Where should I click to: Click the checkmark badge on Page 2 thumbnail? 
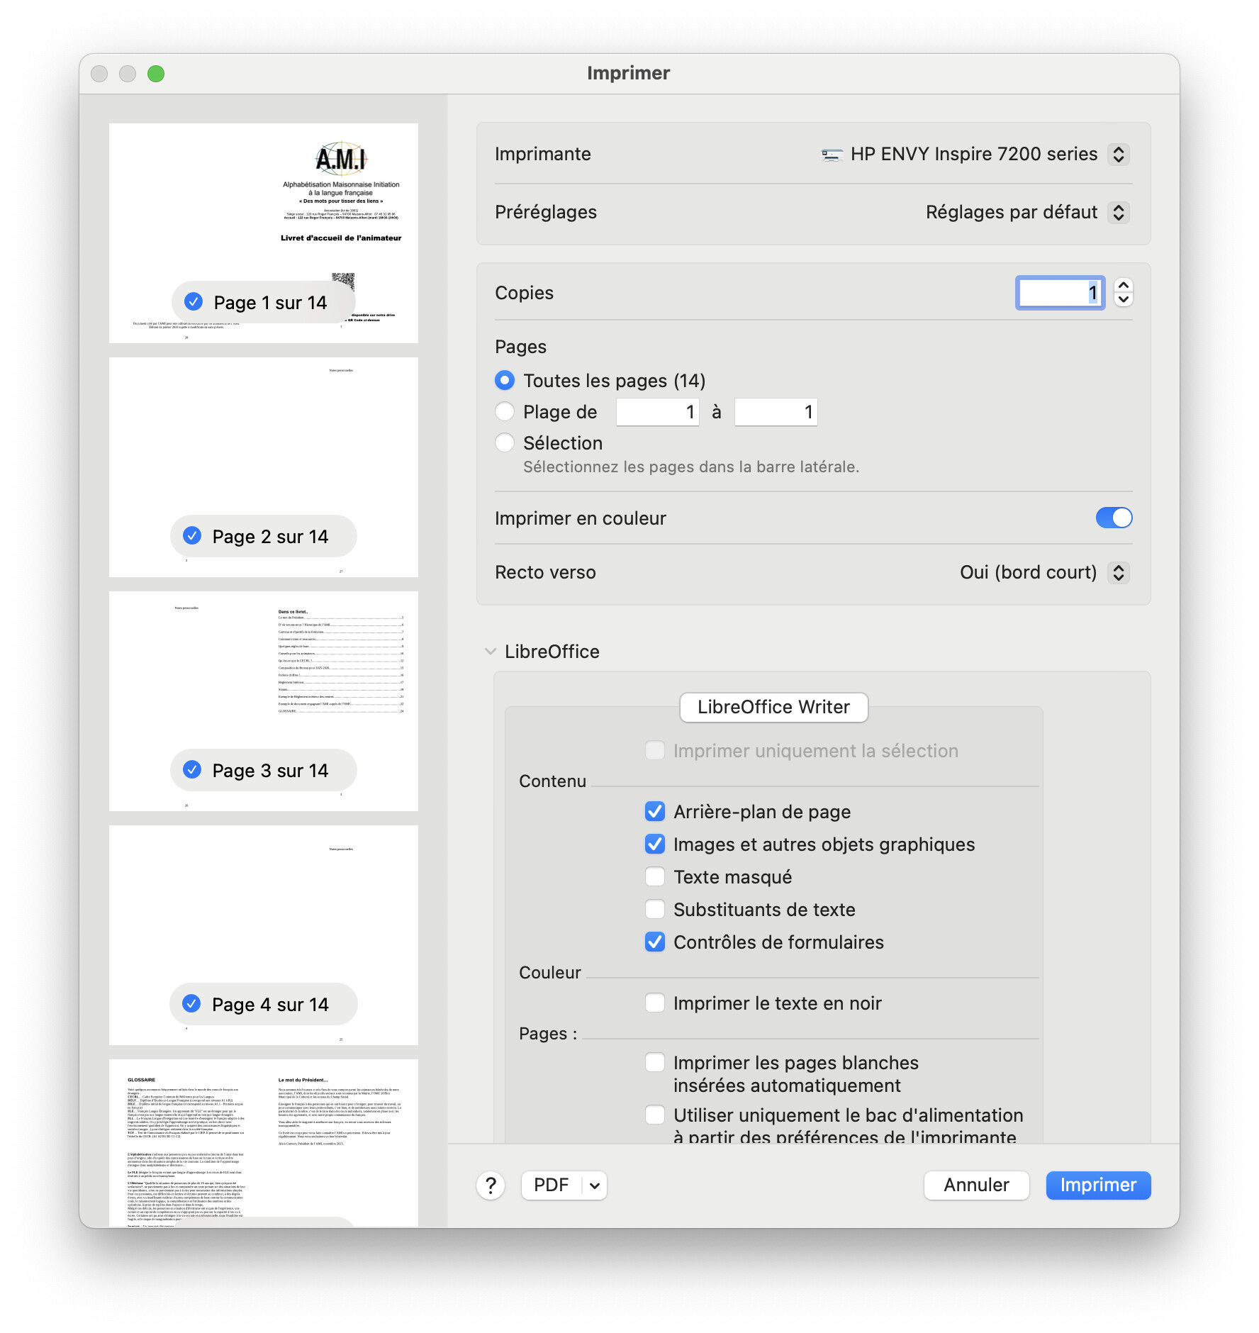(x=192, y=536)
